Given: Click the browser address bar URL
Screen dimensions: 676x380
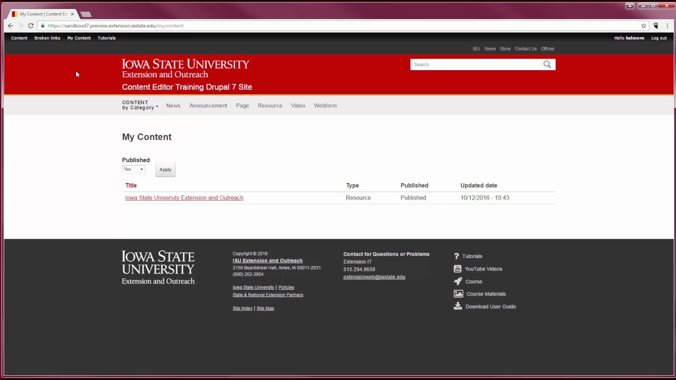Looking at the screenshot, I should 116,26.
